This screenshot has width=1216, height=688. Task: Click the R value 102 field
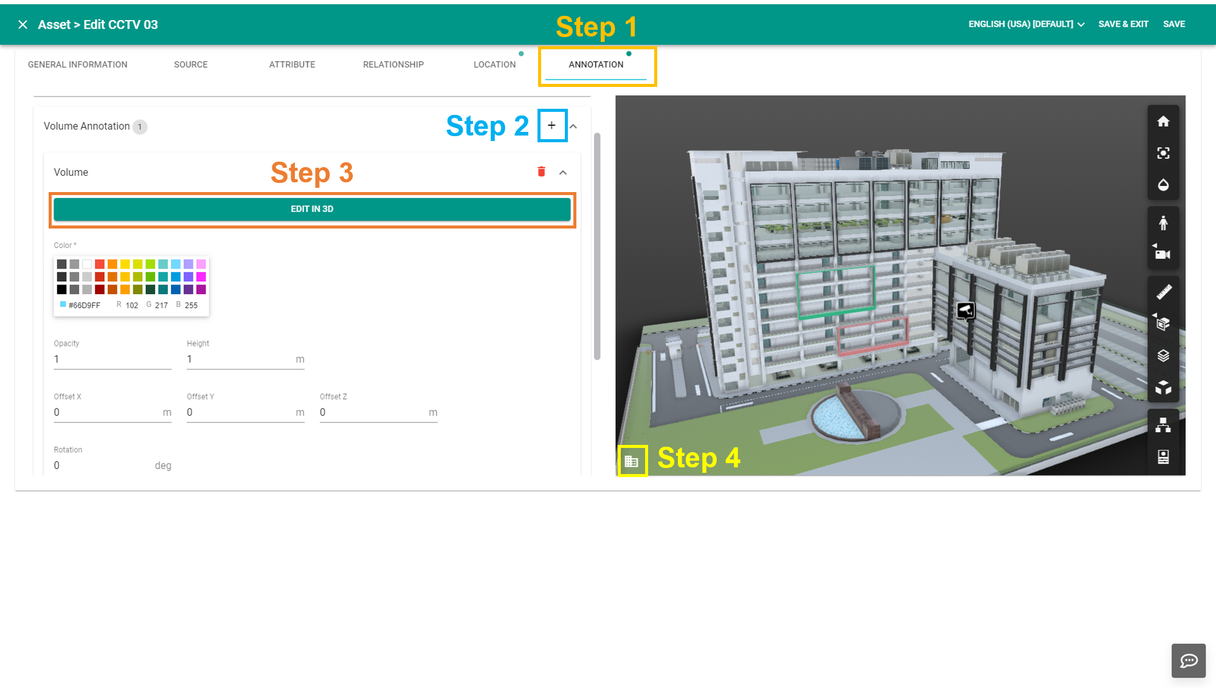click(x=132, y=305)
